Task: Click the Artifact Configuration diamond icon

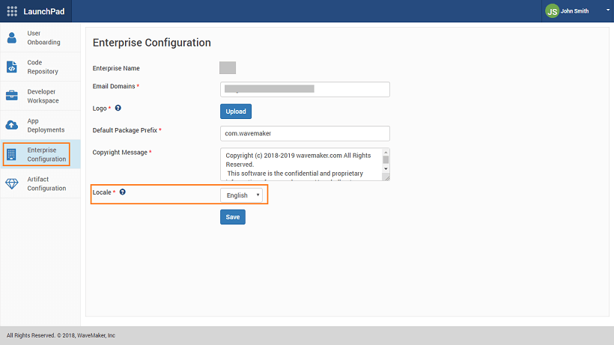Action: coord(11,184)
